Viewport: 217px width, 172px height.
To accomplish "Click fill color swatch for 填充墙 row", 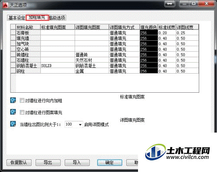I will tap(149, 38).
